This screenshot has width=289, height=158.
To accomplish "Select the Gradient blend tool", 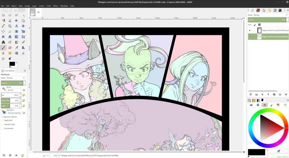I will point(17,42).
